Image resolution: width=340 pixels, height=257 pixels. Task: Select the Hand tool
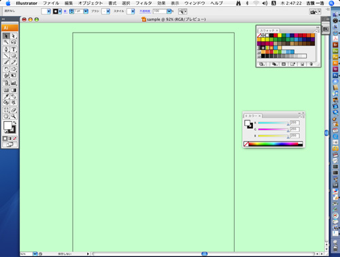[x=6, y=116]
